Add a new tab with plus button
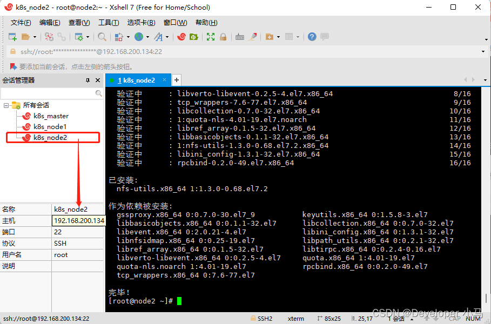 coord(177,80)
